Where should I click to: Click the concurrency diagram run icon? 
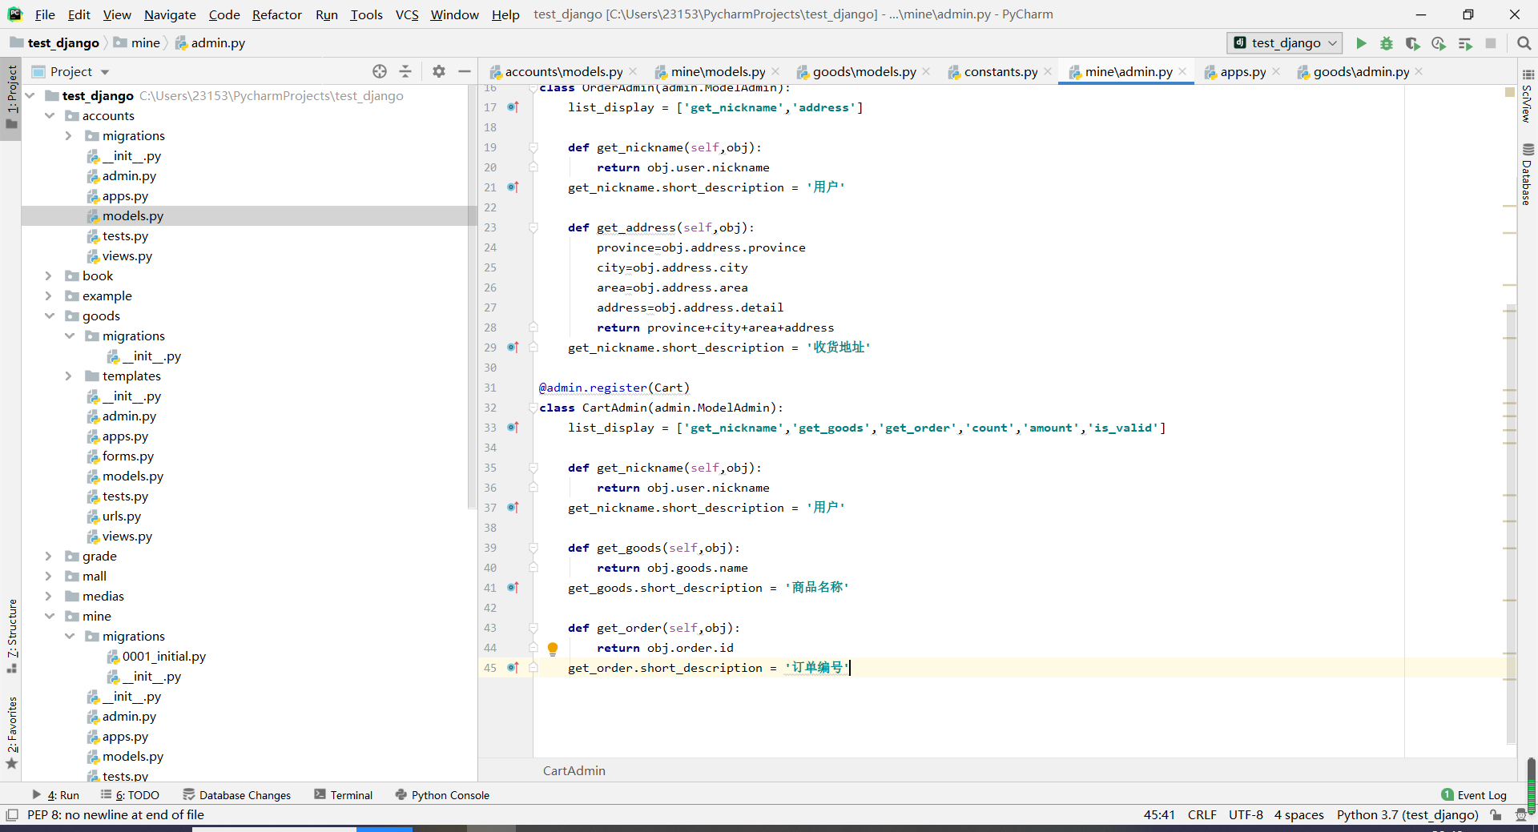click(1465, 43)
